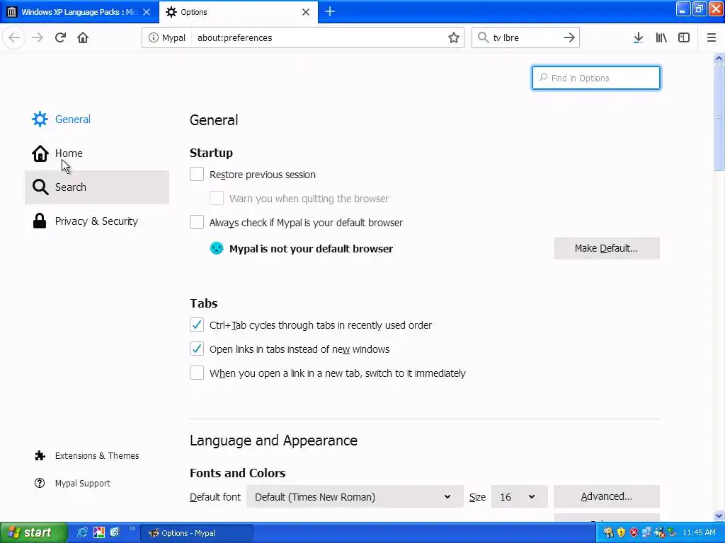Reload the current page
Image resolution: width=725 pixels, height=543 pixels.
(x=60, y=37)
